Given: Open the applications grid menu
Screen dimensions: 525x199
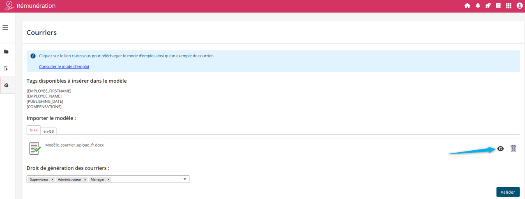Looking at the screenshot, I should point(509,6).
